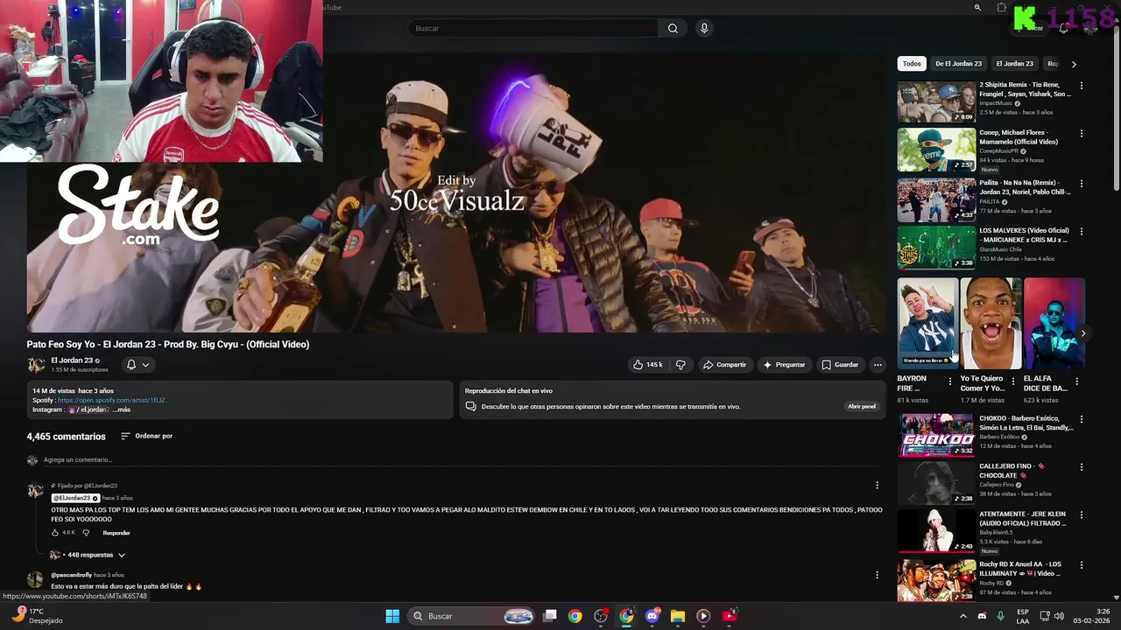Click Compartir share button
Viewport: 1121px width, 630px height.
pyautogui.click(x=724, y=365)
